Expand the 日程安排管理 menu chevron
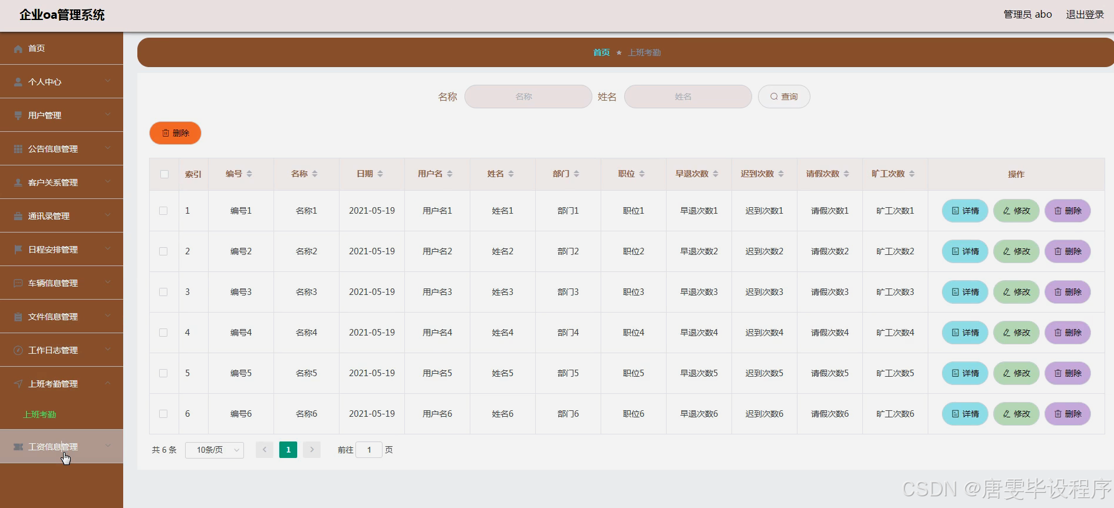 (108, 248)
